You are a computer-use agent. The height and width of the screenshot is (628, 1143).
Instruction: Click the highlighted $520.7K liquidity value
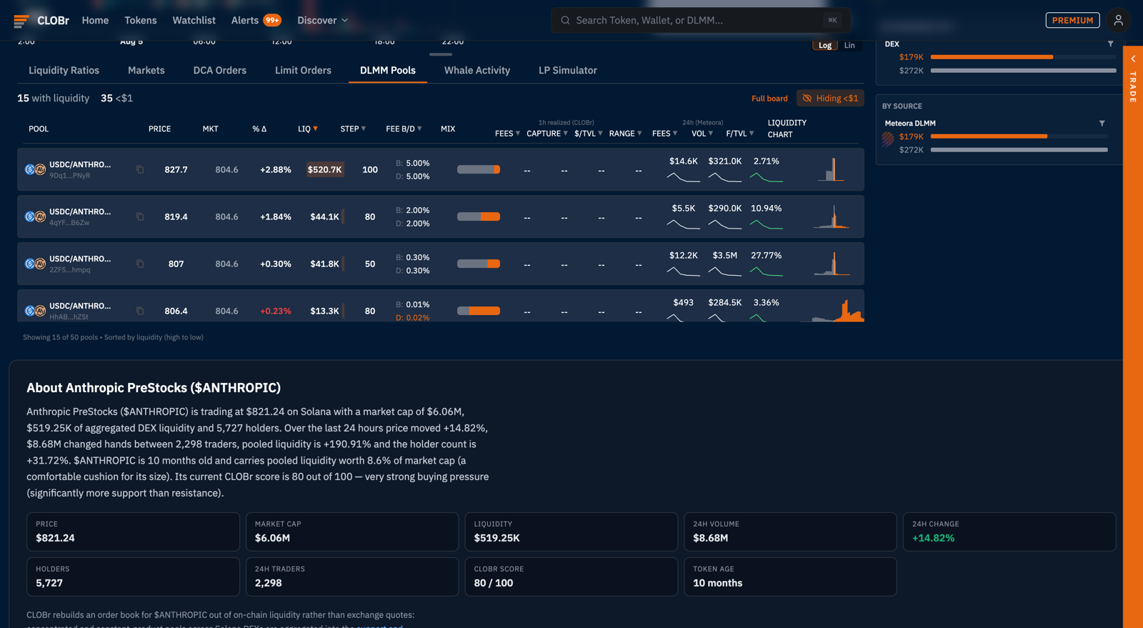pos(324,169)
